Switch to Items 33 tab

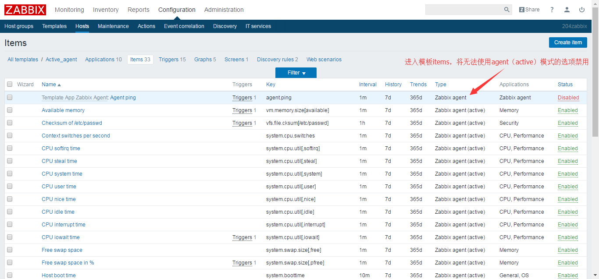click(x=140, y=60)
